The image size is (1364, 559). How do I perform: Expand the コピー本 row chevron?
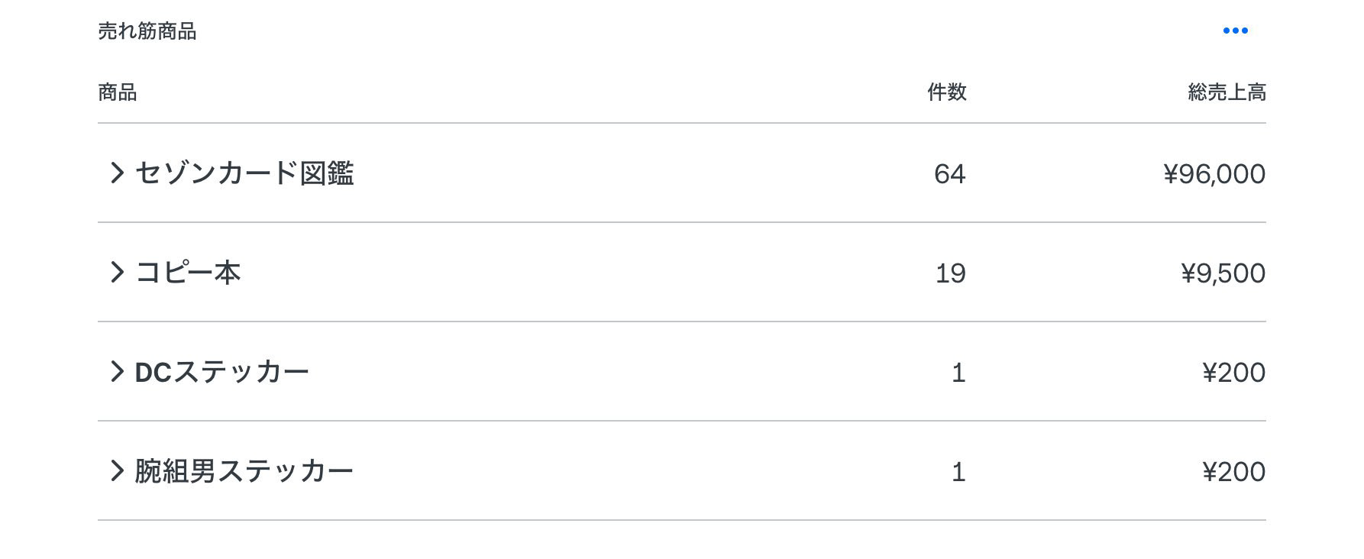(116, 273)
